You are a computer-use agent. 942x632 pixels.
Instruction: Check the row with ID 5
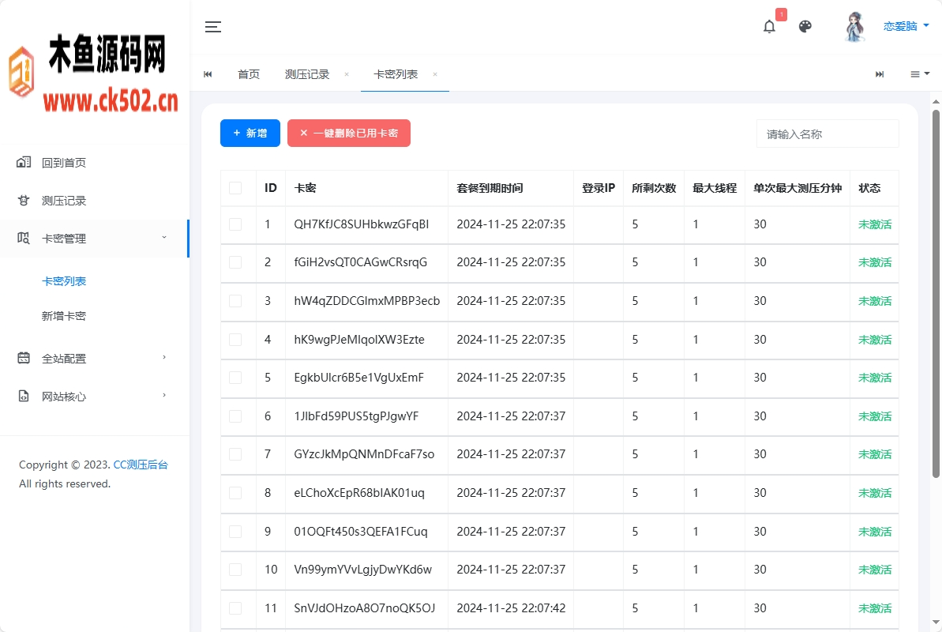pyautogui.click(x=235, y=378)
